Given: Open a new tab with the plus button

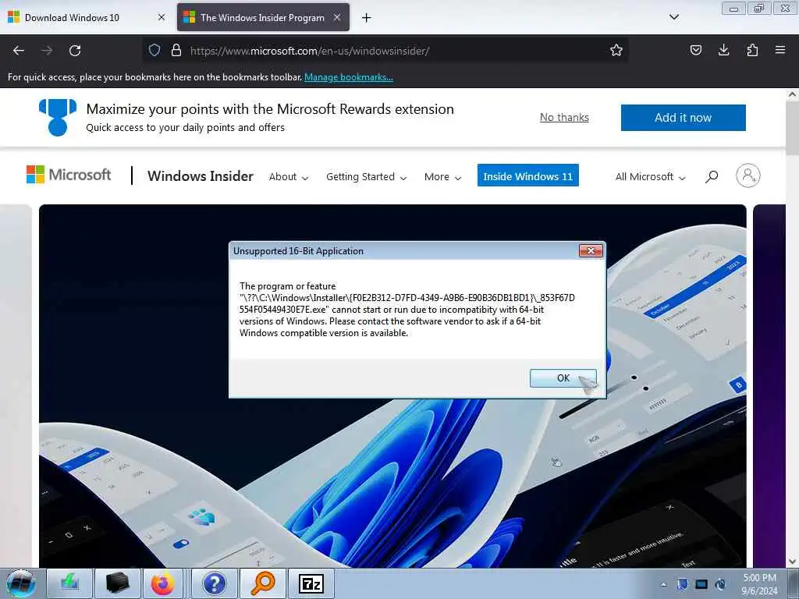Looking at the screenshot, I should point(367,18).
